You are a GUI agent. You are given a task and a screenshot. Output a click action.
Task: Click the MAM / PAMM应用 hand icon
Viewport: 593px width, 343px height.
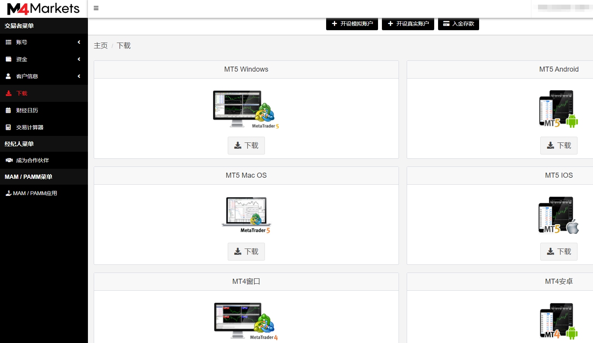pyautogui.click(x=9, y=193)
